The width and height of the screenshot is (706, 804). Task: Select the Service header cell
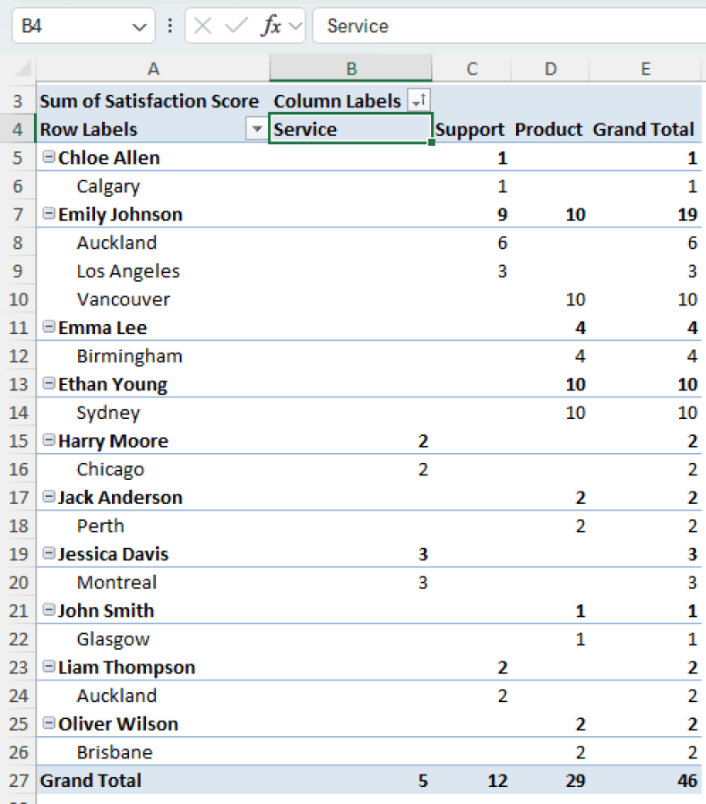coord(350,129)
